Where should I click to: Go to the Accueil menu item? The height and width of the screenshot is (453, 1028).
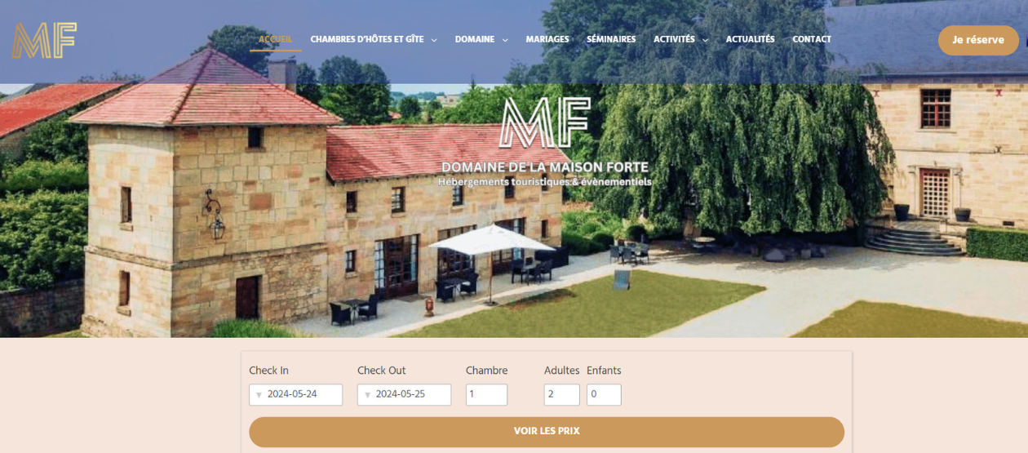click(275, 39)
